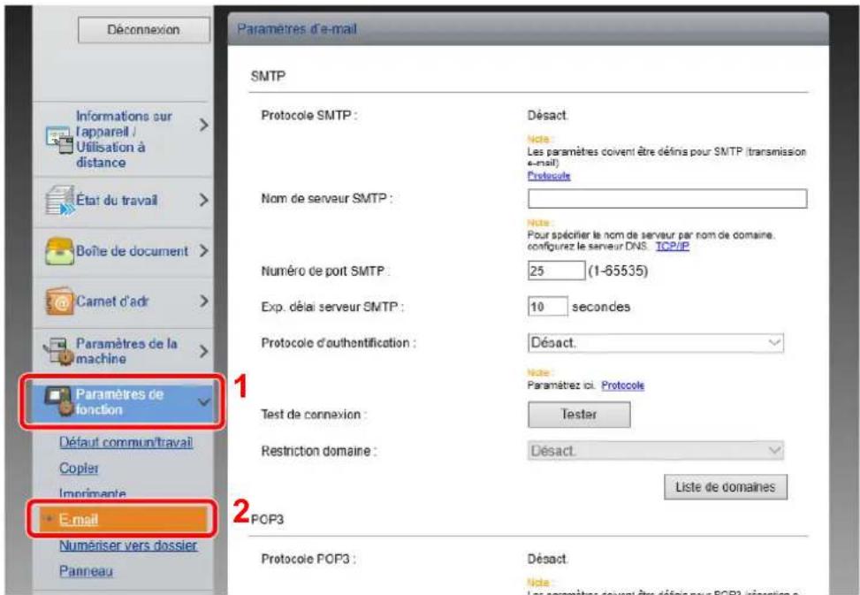
Task: Click the Test de connexion label
Action: [x=313, y=415]
